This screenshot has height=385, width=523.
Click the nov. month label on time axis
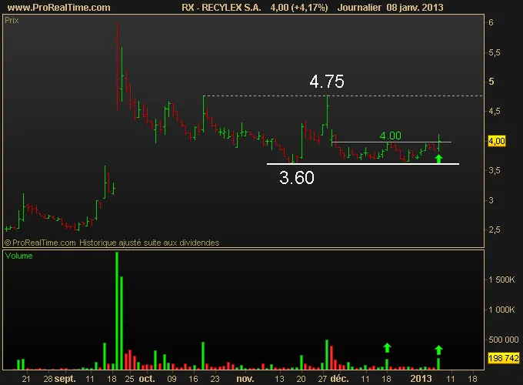click(245, 379)
